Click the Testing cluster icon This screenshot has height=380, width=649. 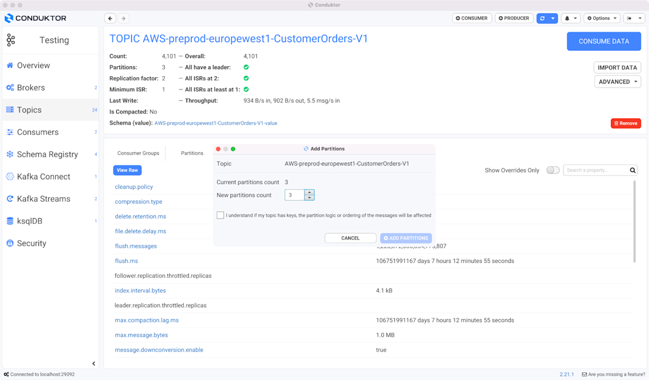(11, 40)
